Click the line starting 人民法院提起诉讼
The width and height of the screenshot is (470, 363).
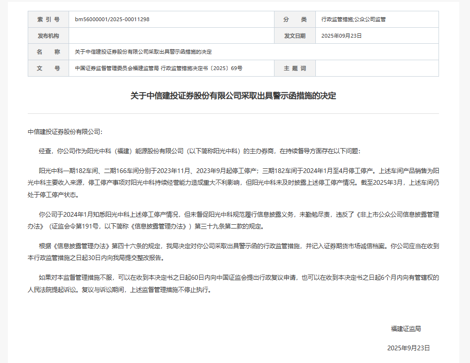pyautogui.click(x=120, y=290)
